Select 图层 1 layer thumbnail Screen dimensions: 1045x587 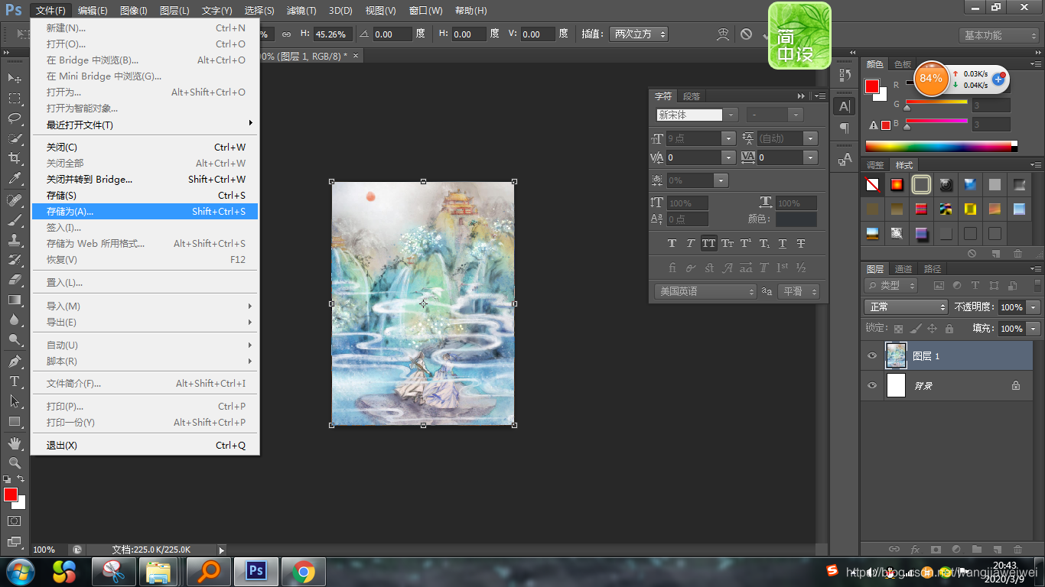click(896, 356)
